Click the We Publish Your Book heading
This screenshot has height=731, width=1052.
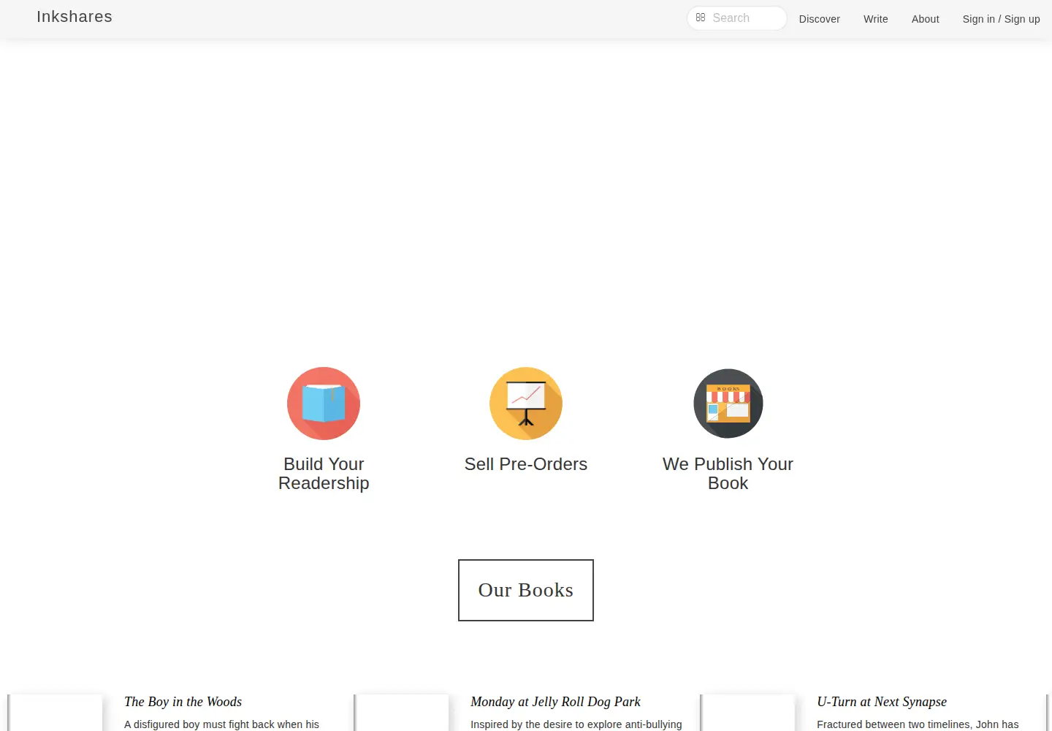click(x=728, y=474)
